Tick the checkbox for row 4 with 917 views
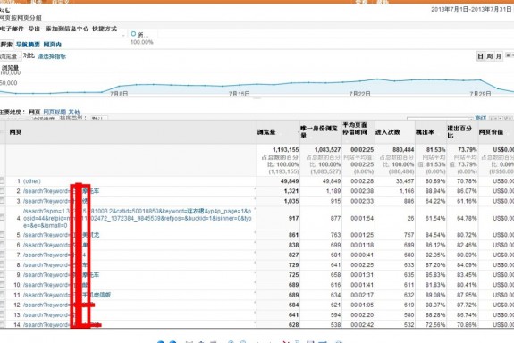514x343 pixels. click(2, 218)
